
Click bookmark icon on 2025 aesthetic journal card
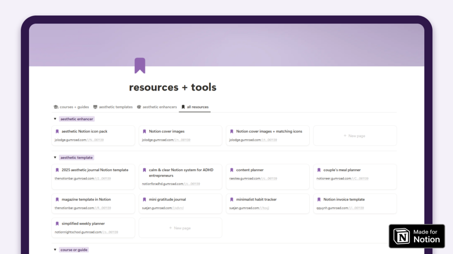[x=57, y=170]
